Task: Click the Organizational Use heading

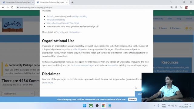Action: [58, 41]
